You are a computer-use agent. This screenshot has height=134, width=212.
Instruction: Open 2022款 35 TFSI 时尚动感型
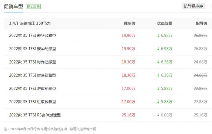coord(32,62)
